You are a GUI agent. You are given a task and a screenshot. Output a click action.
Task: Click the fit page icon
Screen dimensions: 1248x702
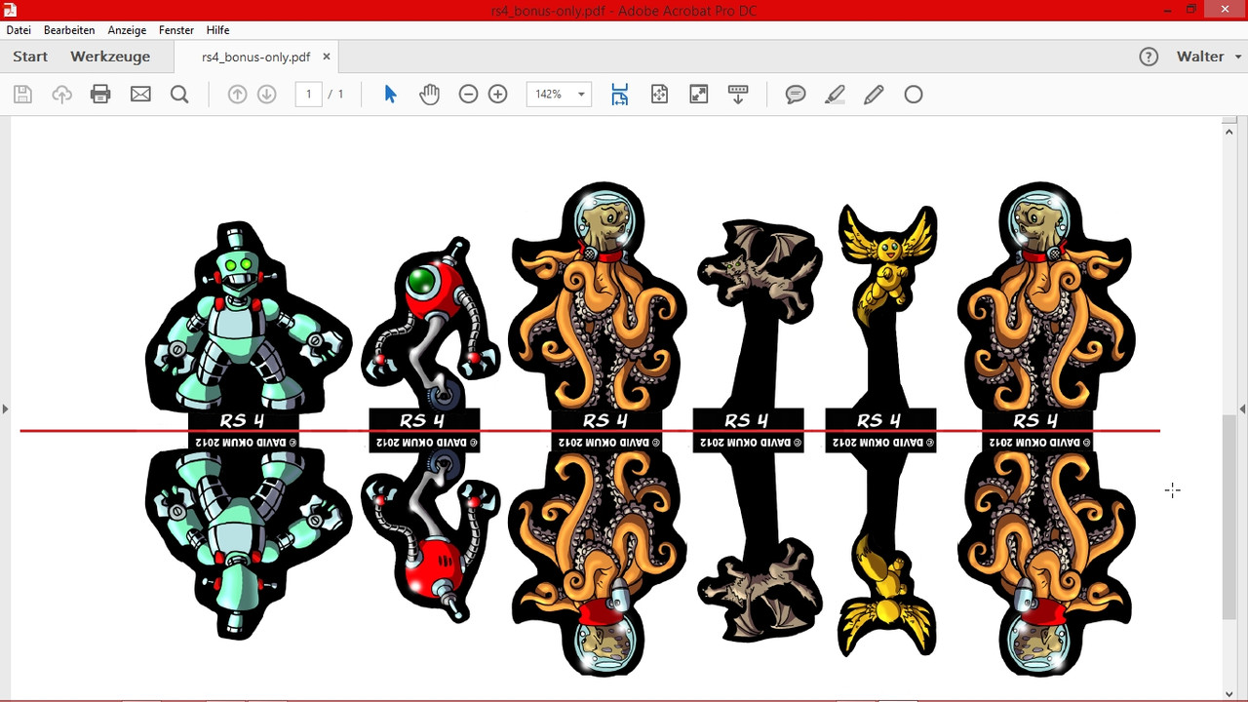pos(659,95)
